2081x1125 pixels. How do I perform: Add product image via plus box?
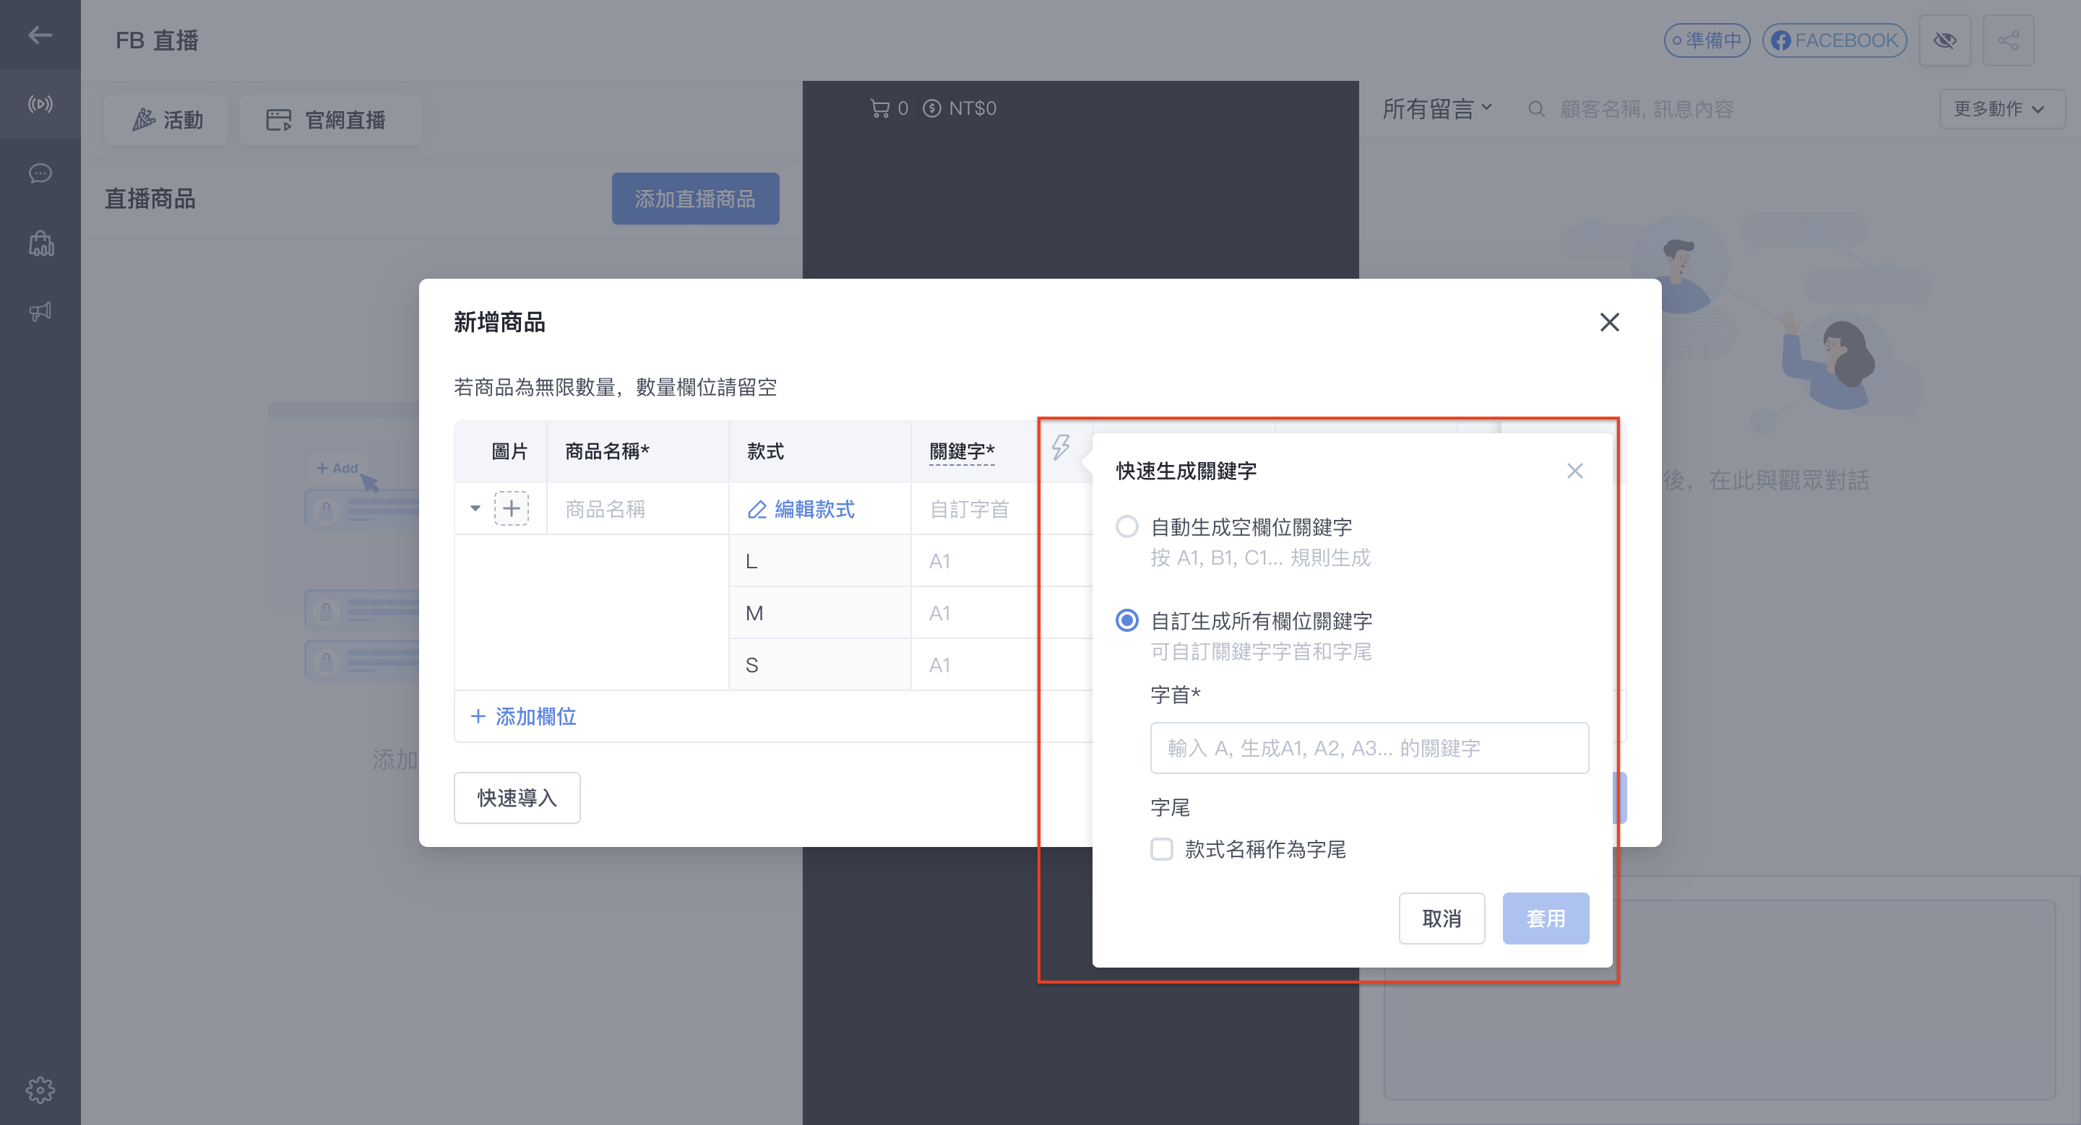coord(512,508)
